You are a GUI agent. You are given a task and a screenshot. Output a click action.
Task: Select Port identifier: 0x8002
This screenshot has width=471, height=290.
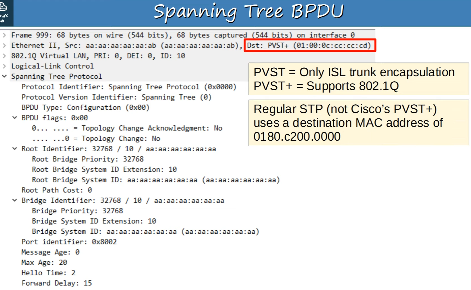[x=69, y=242]
